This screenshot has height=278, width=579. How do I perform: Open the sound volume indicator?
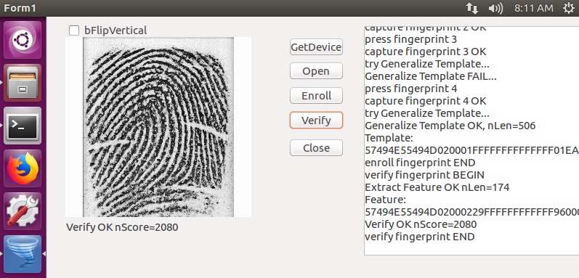495,8
